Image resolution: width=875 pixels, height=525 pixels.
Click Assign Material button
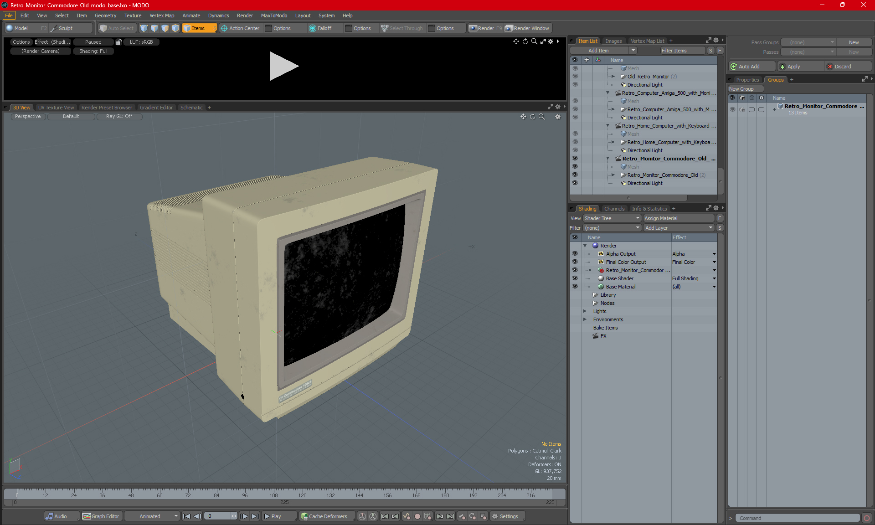pos(679,218)
